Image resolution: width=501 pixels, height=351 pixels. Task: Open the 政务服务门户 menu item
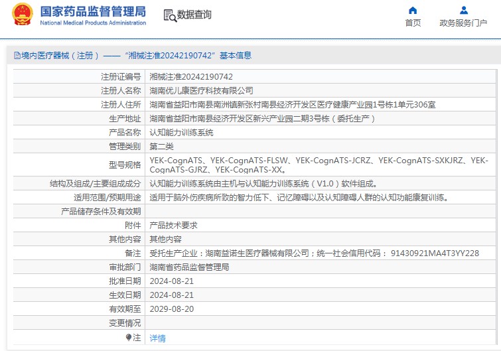pyautogui.click(x=463, y=23)
